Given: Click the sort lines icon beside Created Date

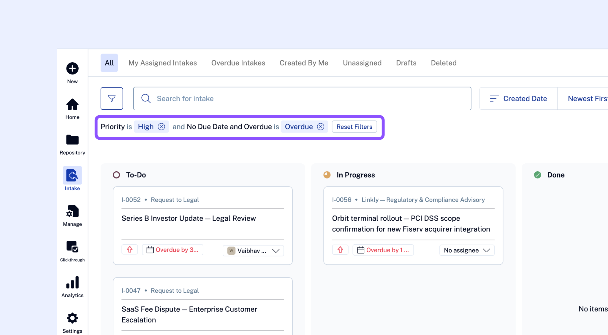Looking at the screenshot, I should point(494,98).
